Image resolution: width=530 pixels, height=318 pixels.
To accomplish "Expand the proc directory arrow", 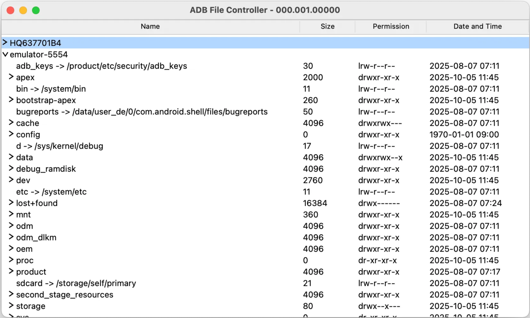I will 11,260.
